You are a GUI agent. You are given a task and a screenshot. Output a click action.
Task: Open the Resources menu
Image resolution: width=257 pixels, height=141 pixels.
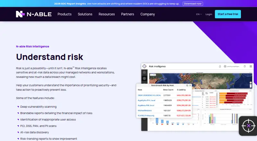tap(107, 14)
